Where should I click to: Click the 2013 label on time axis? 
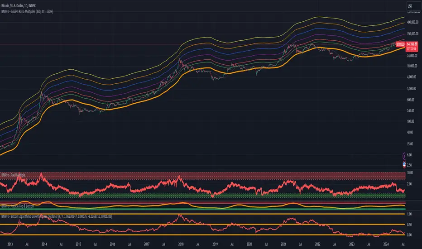coord(10,244)
